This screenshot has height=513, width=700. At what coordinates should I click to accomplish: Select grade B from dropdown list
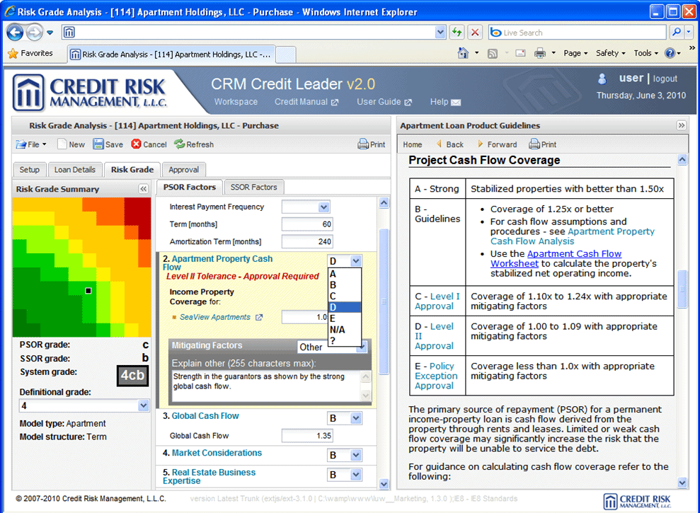pos(344,285)
